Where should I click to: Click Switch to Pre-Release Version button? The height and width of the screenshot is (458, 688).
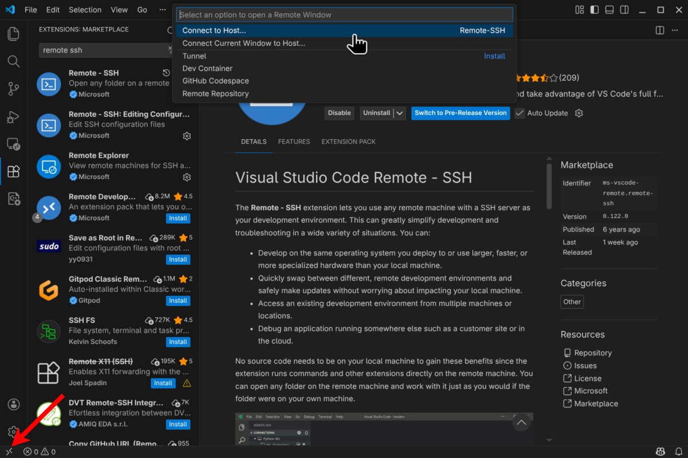pos(460,113)
